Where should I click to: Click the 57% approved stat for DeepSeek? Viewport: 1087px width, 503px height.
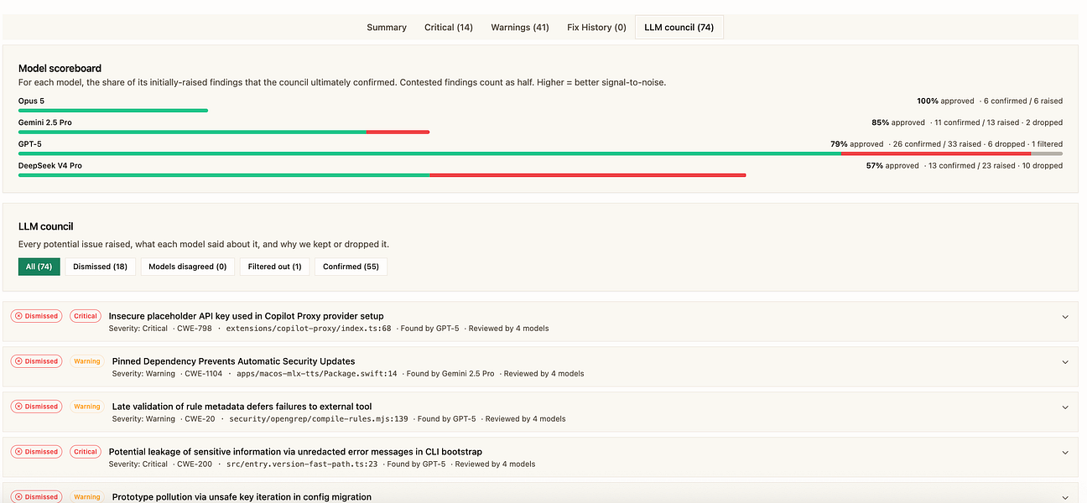pyautogui.click(x=892, y=166)
